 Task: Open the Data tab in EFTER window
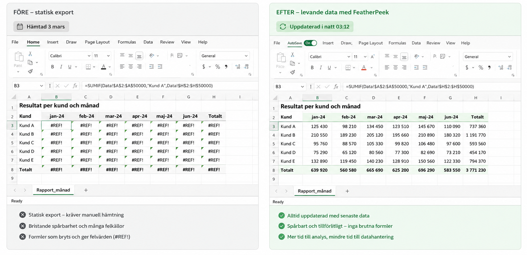click(x=416, y=43)
